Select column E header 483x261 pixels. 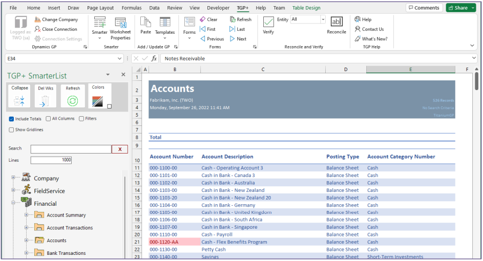pos(410,70)
